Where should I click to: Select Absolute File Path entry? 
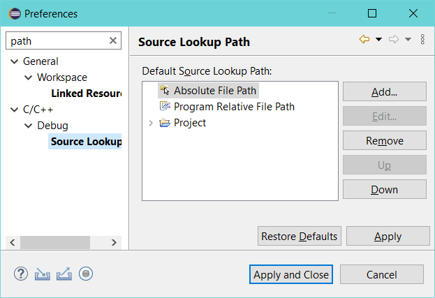point(215,91)
